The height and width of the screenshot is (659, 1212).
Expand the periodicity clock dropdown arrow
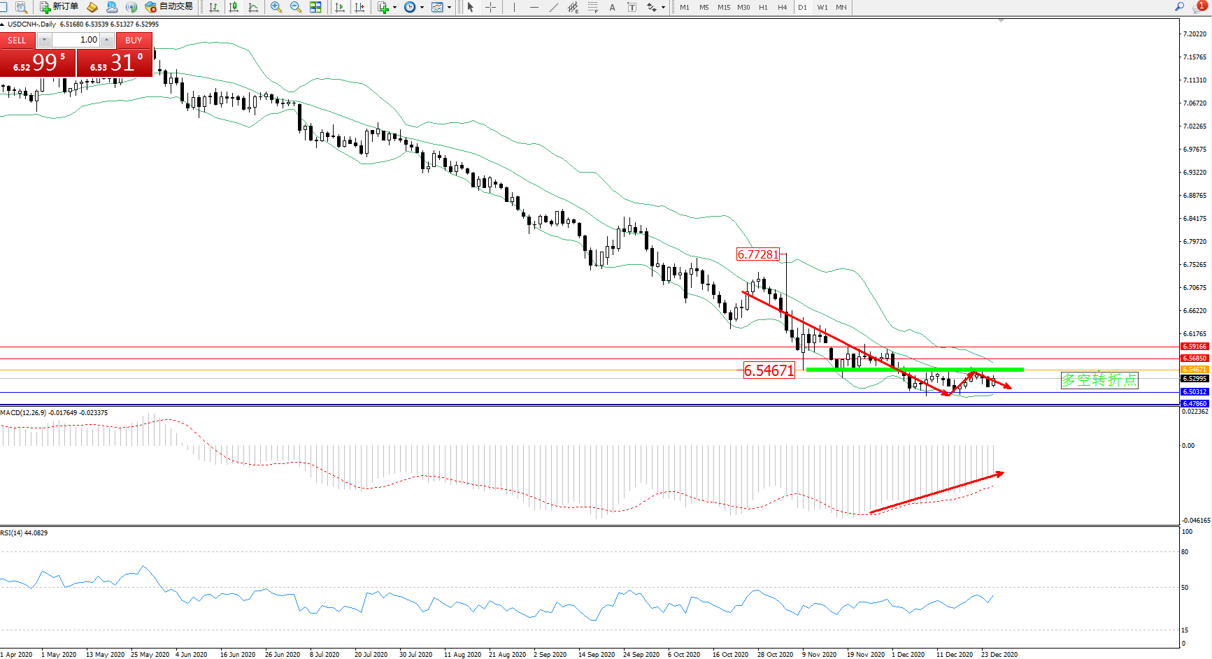click(422, 7)
